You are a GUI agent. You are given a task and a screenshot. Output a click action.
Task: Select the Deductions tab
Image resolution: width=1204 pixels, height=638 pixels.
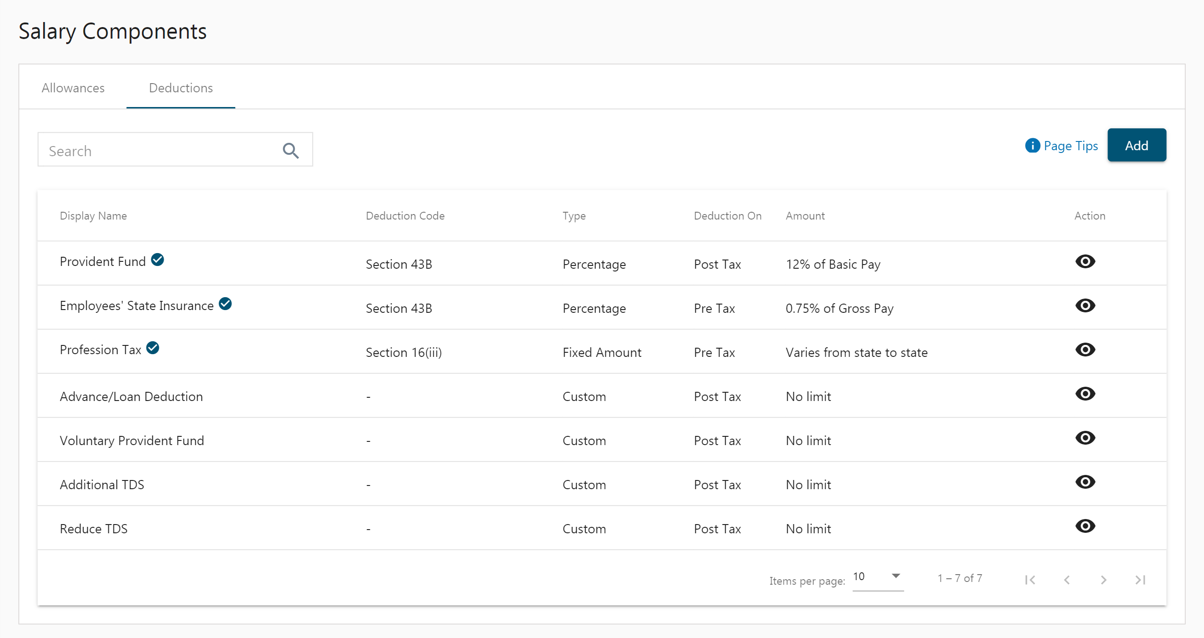coord(180,88)
